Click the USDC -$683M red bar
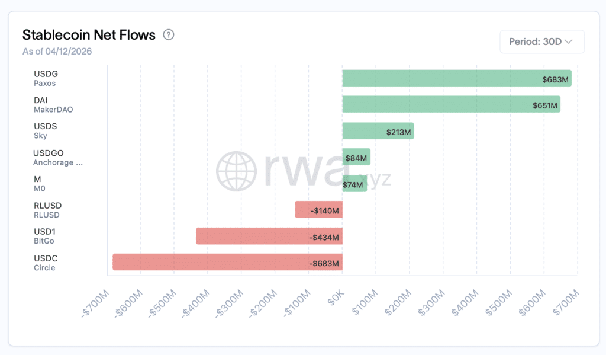The width and height of the screenshot is (606, 355). coord(227,262)
